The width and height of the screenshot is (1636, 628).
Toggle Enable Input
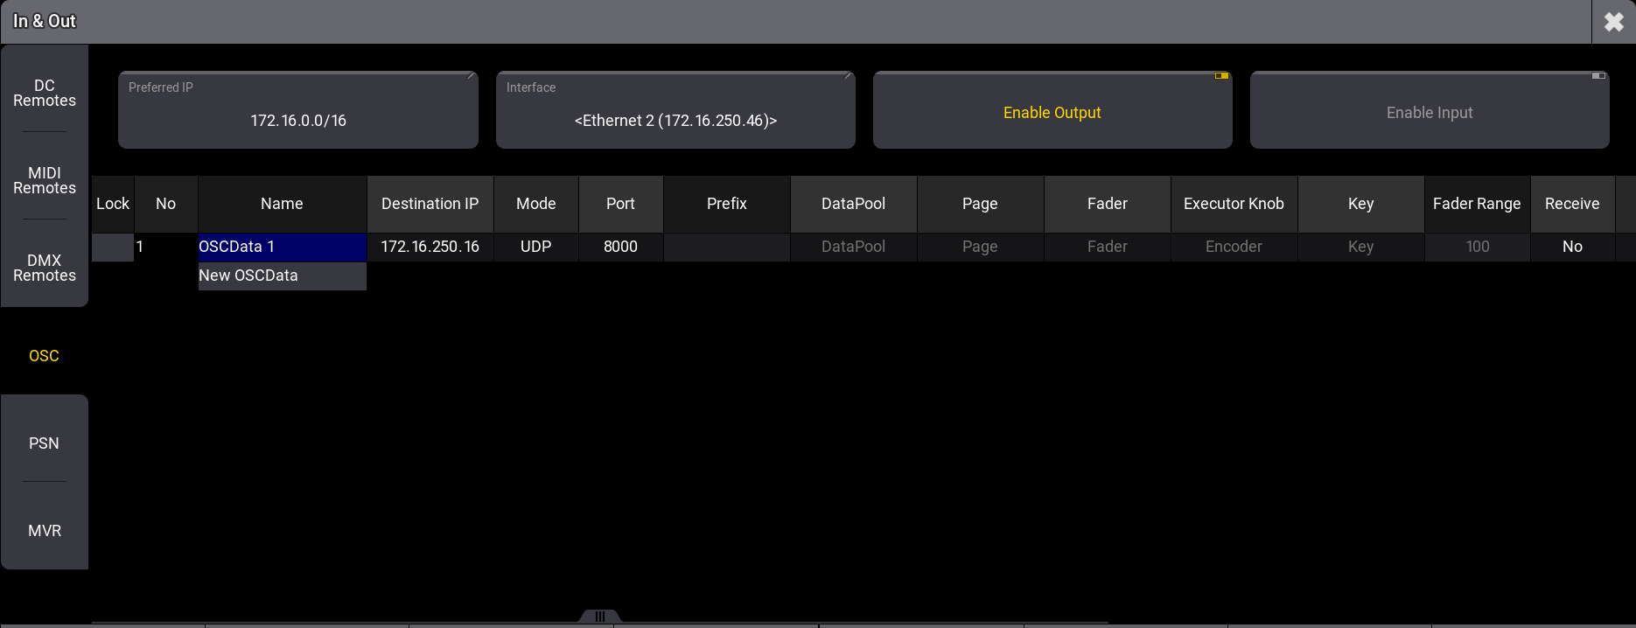pos(1430,110)
